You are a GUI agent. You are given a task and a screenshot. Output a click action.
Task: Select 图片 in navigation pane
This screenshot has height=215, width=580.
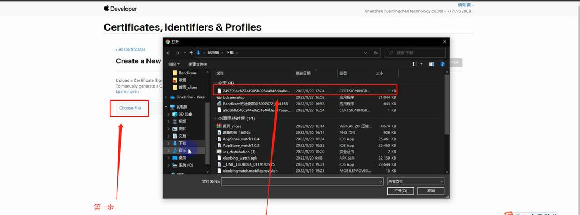(x=179, y=128)
